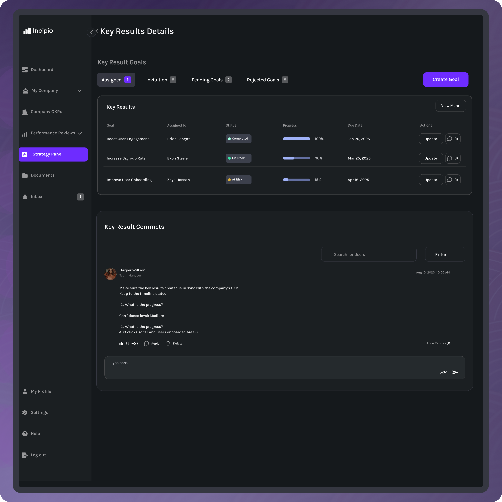Image resolution: width=502 pixels, height=502 pixels.
Task: Click the back arrow near Key Results Details
Action: [x=91, y=32]
